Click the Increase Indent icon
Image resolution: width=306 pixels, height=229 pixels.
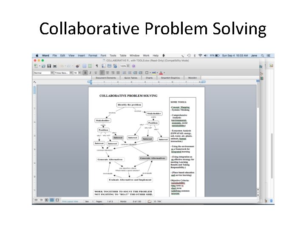click(x=140, y=73)
